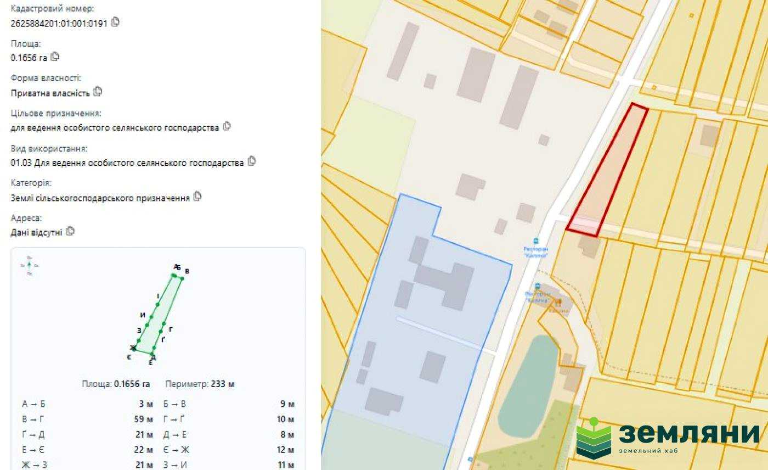Click the Дані відсутні address text

pos(36,232)
